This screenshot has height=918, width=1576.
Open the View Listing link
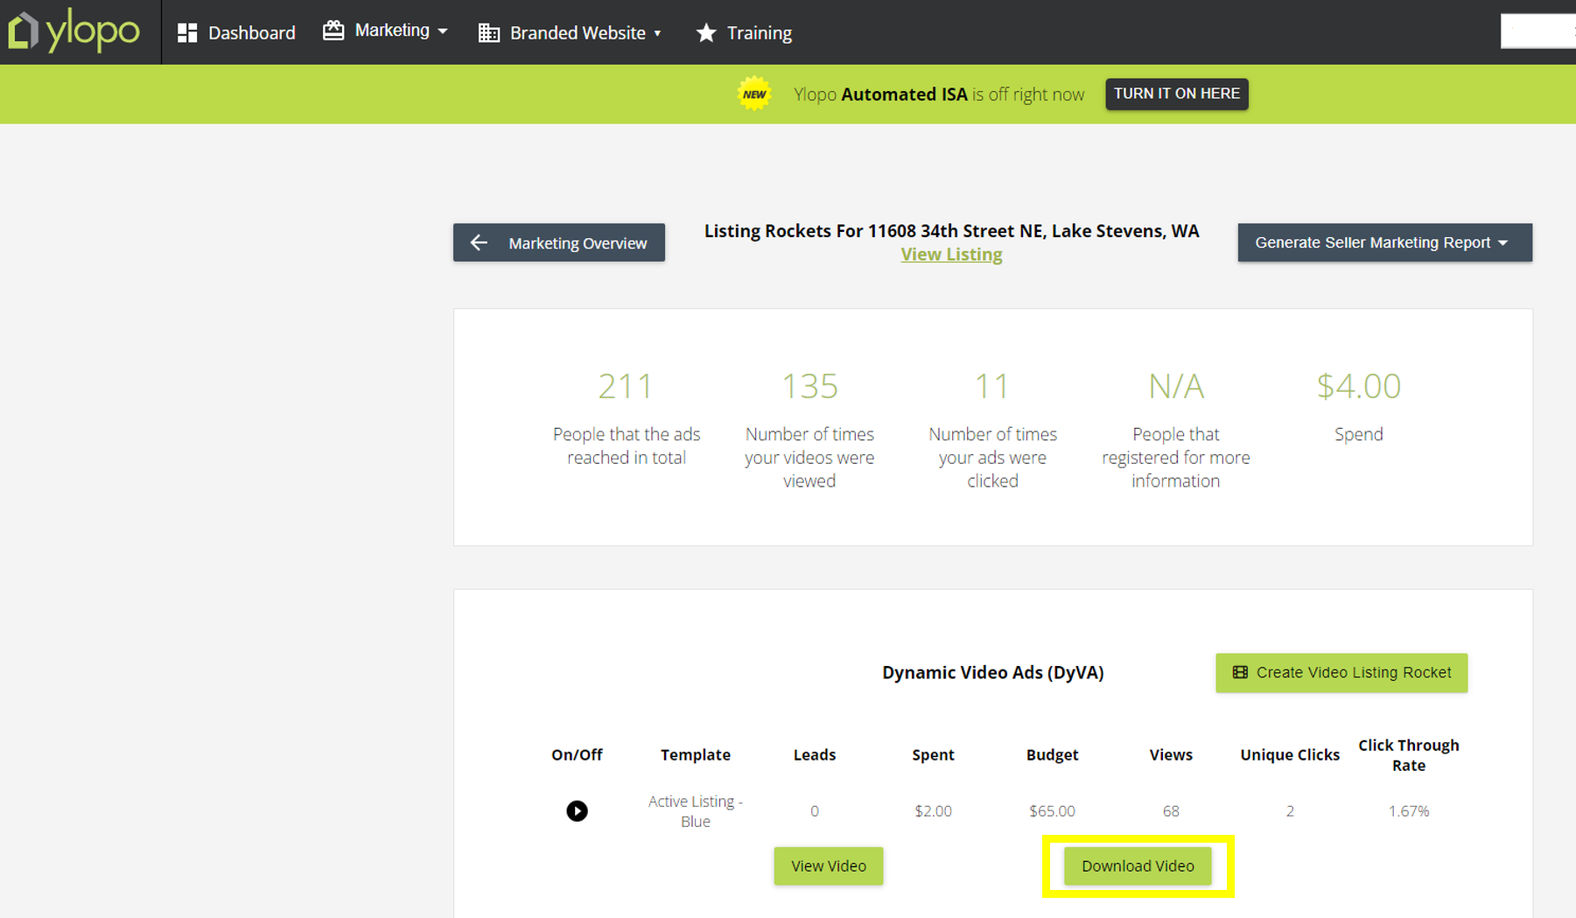tap(951, 254)
